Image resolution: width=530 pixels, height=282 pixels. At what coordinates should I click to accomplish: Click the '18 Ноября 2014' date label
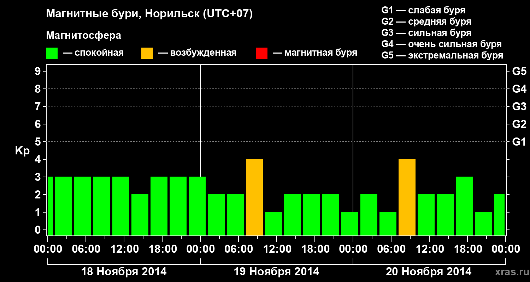[x=124, y=272]
